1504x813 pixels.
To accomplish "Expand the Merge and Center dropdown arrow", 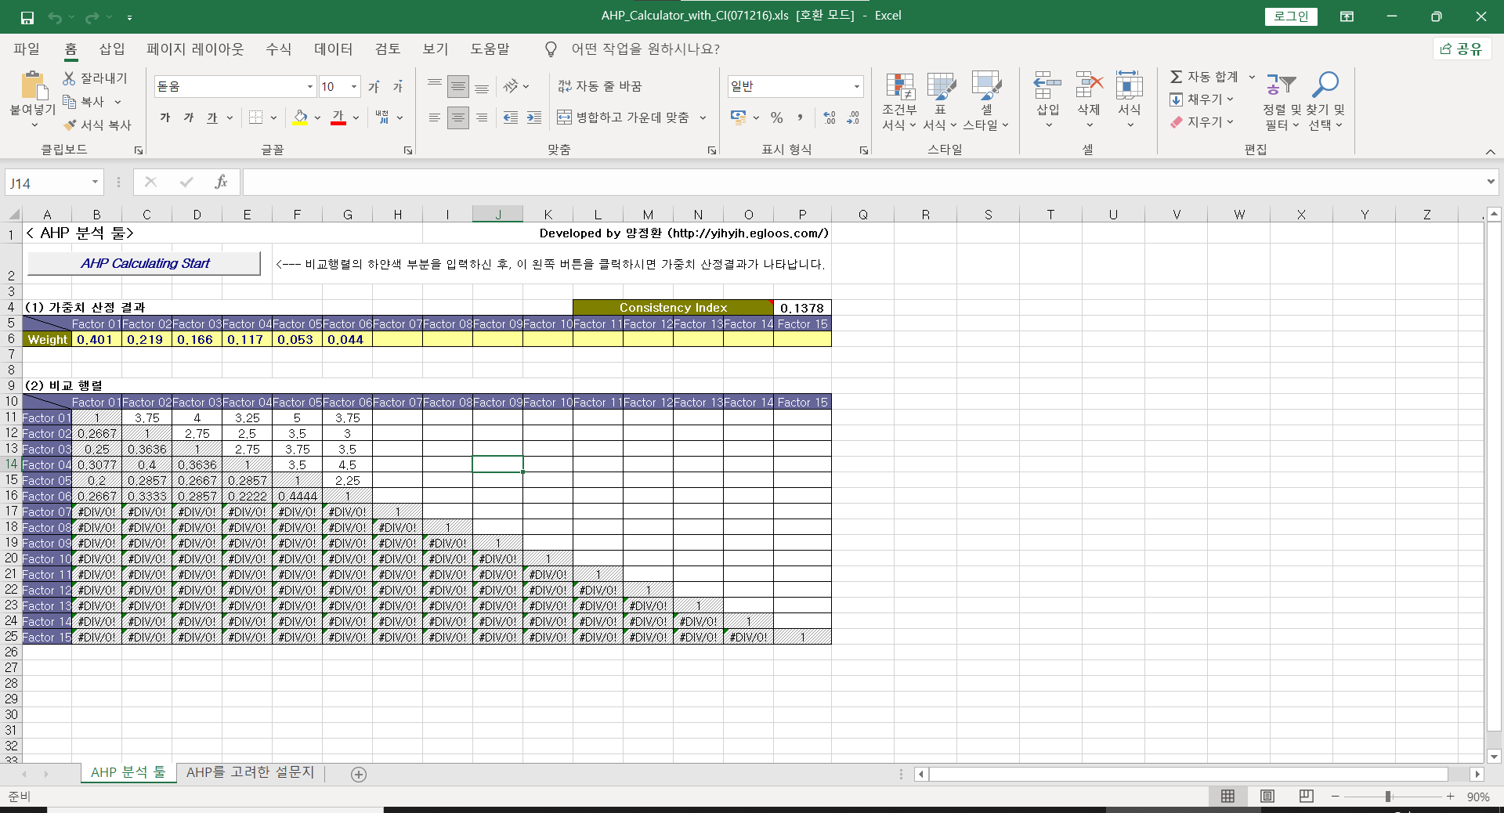I will click(703, 117).
